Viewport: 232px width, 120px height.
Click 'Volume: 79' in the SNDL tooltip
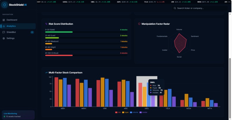click(x=156, y=90)
